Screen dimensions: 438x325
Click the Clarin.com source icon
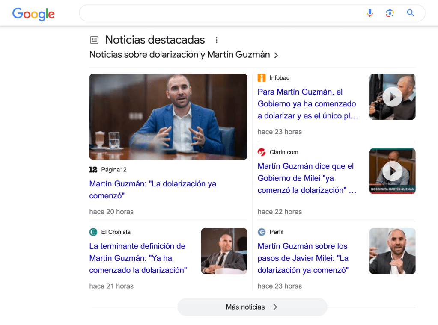(262, 152)
